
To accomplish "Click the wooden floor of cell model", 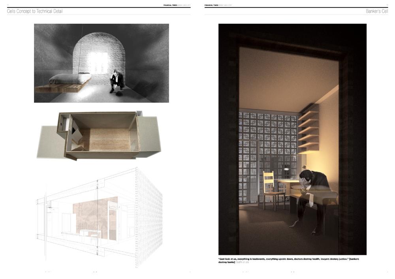I will point(106,139).
